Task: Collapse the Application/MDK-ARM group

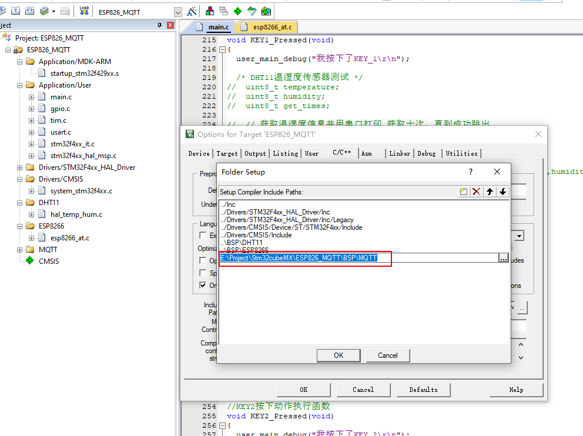Action: 20,62
